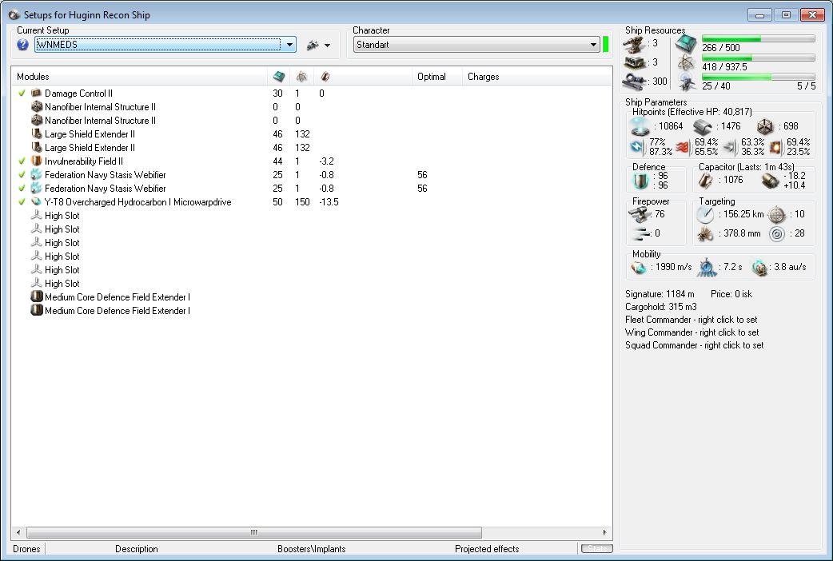The image size is (833, 561).
Task: Open the Drones tab
Action: tap(26, 549)
